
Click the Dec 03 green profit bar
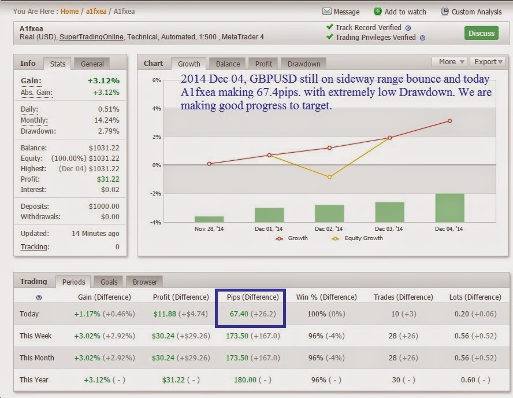[389, 212]
